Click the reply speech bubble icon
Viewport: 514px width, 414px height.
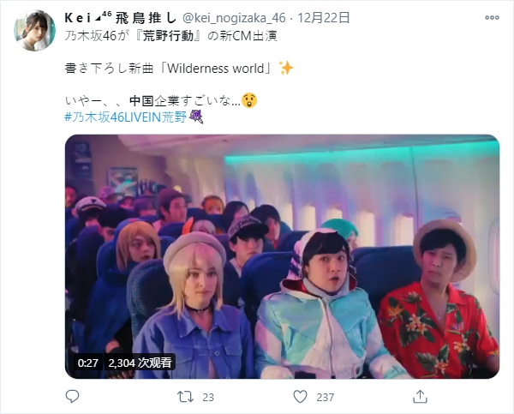[x=72, y=397]
